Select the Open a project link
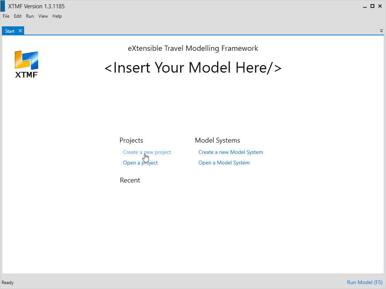The image size is (386, 289). [x=140, y=163]
